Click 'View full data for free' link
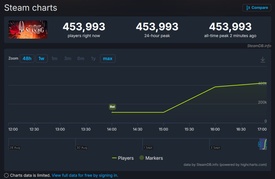The height and width of the screenshot is (179, 275). [x=85, y=176]
